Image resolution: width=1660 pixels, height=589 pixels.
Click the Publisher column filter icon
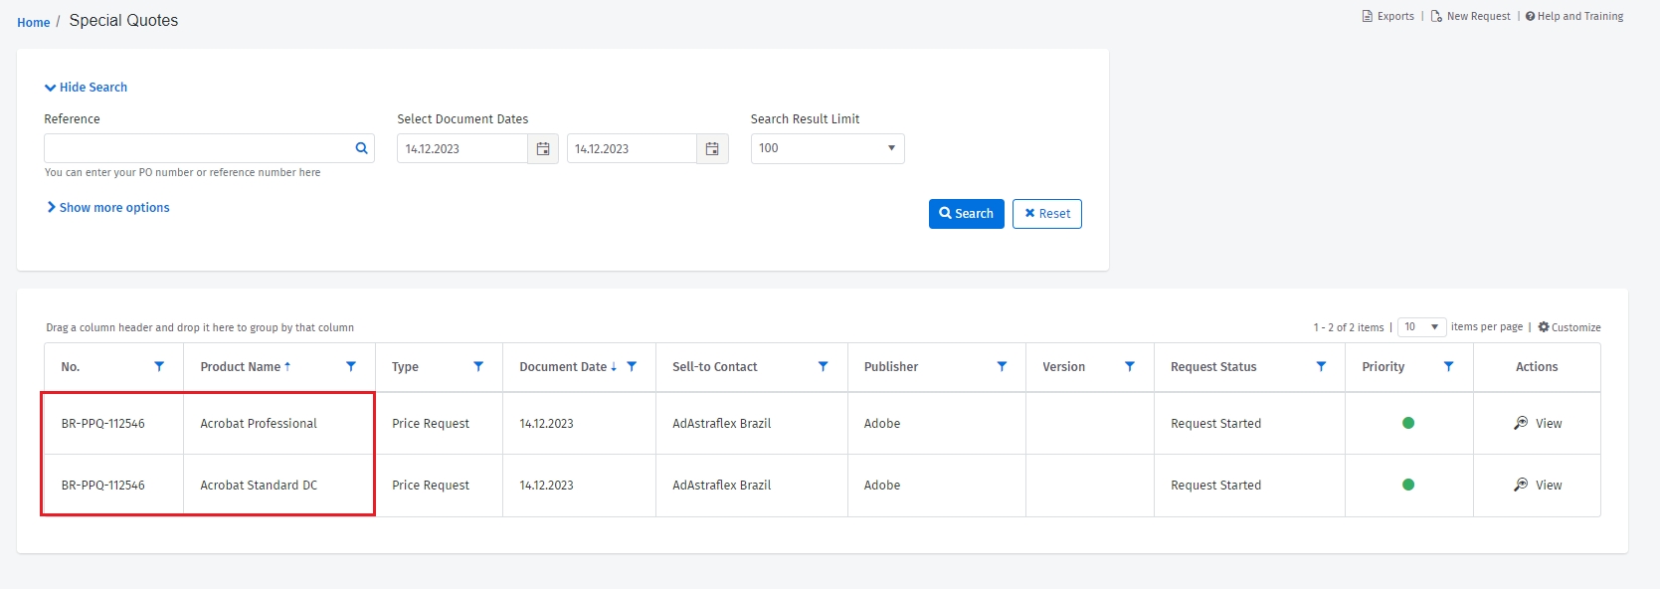coord(1002,366)
